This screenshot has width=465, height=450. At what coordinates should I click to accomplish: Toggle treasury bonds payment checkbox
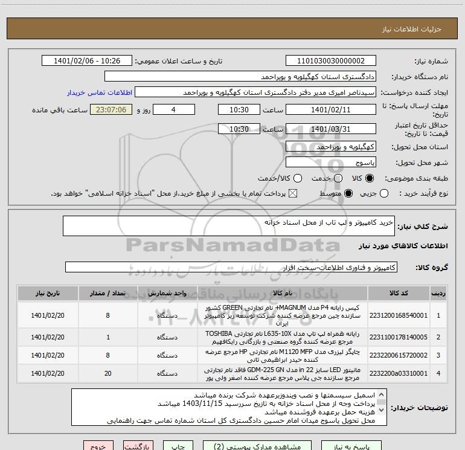293,193
